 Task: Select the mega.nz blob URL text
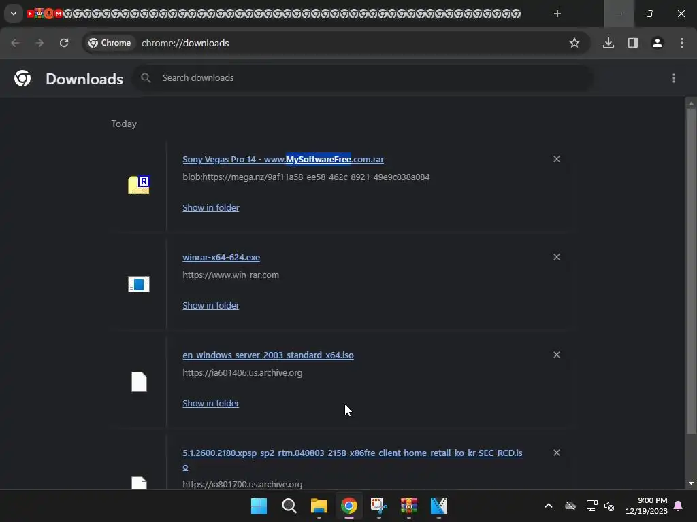click(x=306, y=177)
